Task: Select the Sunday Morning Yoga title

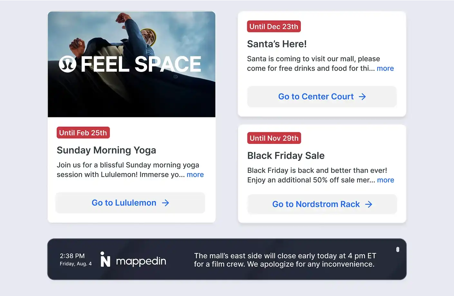Action: pyautogui.click(x=106, y=150)
